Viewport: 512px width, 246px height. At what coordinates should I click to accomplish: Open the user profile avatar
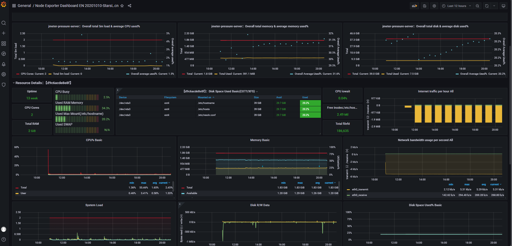[x=3, y=229]
